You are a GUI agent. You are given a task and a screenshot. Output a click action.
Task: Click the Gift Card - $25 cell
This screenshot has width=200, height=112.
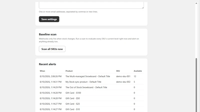pyautogui.click(x=73, y=104)
